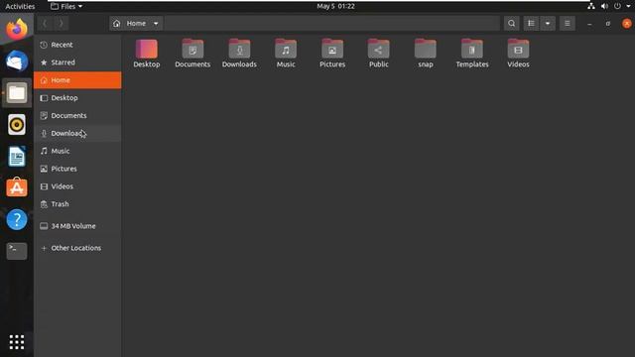Open Other Locations in the sidebar
The height and width of the screenshot is (357, 635).
tap(77, 248)
